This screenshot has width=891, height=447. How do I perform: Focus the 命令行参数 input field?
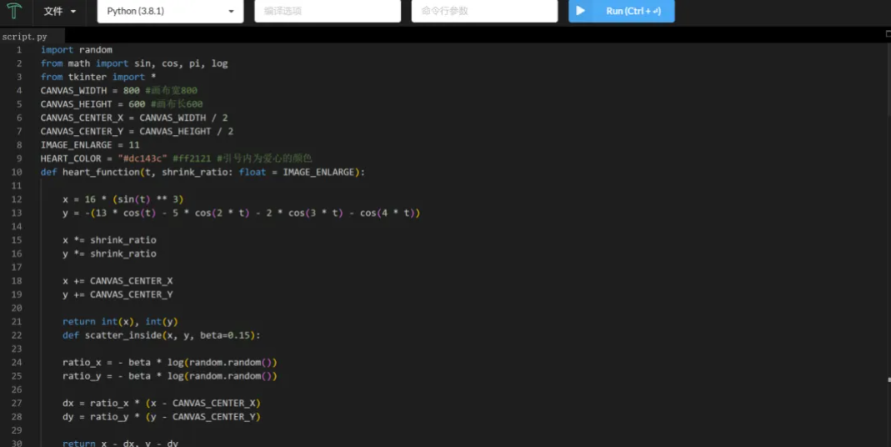pos(483,12)
